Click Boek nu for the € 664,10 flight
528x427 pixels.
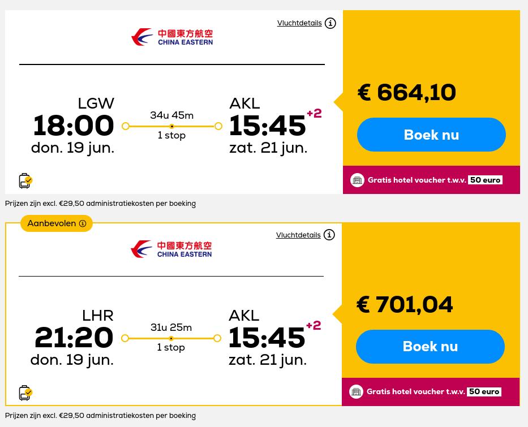431,135
